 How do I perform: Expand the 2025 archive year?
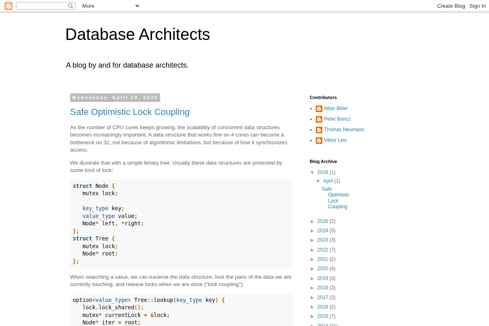pyautogui.click(x=313, y=222)
